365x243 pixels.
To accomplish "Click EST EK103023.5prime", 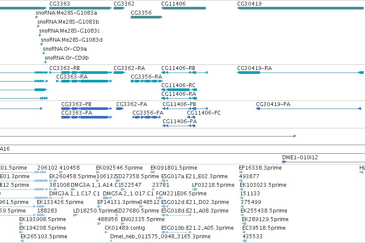I will 263,185.
